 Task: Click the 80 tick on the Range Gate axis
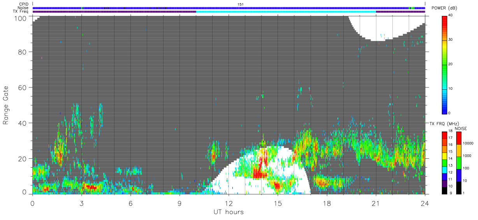[23, 52]
